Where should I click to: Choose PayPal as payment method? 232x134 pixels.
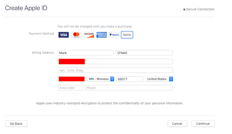tap(114, 35)
